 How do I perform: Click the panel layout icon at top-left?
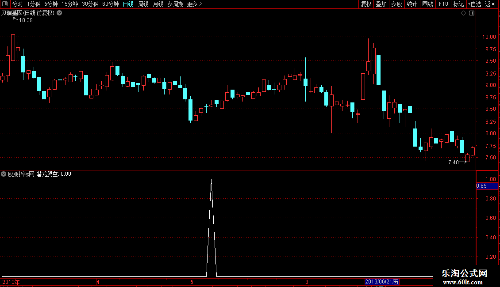[5, 4]
